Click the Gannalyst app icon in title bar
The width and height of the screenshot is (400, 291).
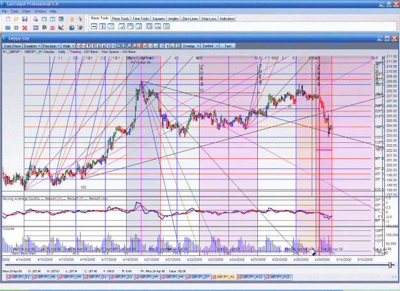[3, 4]
